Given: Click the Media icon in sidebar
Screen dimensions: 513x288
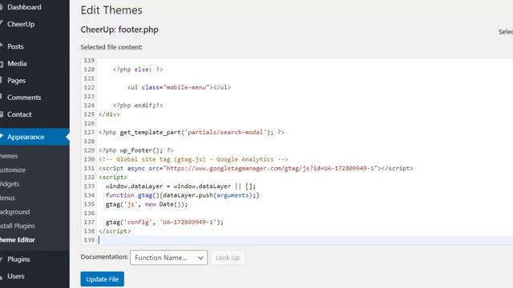Looking at the screenshot, I should [x=2, y=63].
